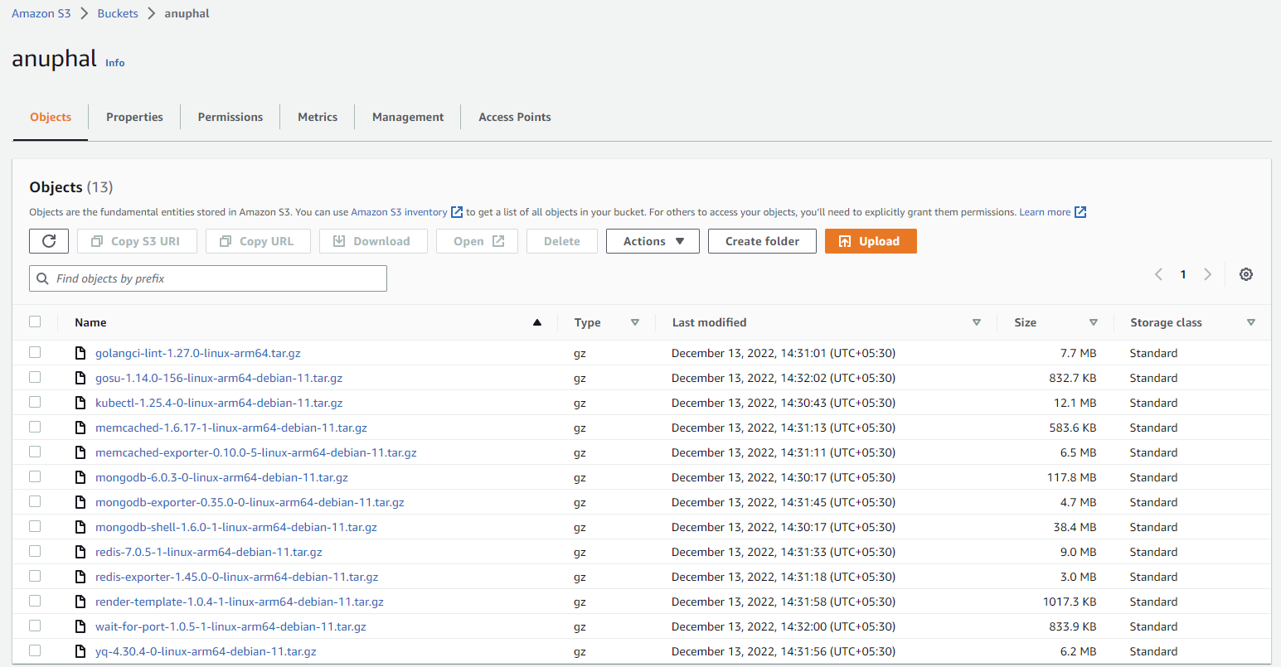Viewport: 1281px width, 667px height.
Task: Click file icon beside kubectl-1.25.4-0 object
Action: pos(80,403)
